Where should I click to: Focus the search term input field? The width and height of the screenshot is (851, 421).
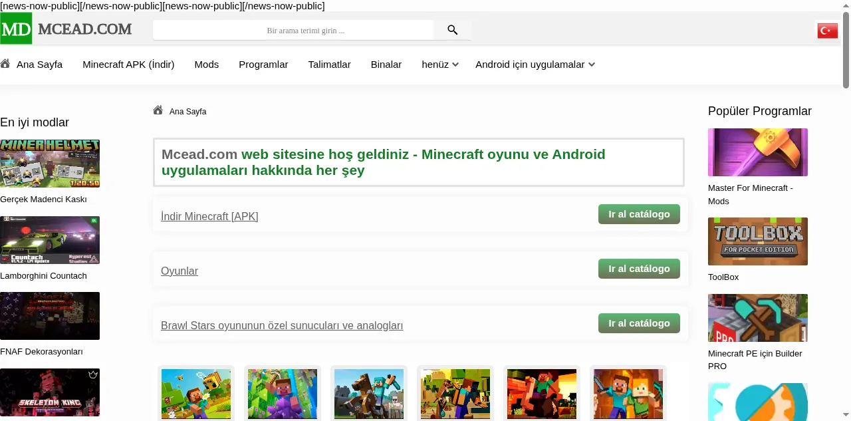pos(293,30)
